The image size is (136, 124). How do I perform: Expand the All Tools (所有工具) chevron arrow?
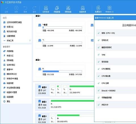[x=30, y=41]
